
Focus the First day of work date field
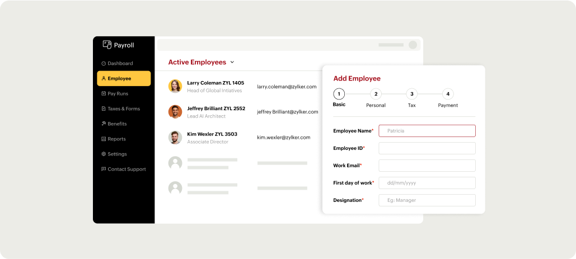[427, 183]
